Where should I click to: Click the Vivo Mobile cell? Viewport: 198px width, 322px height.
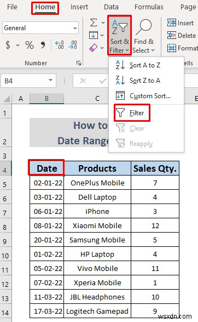pyautogui.click(x=97, y=268)
